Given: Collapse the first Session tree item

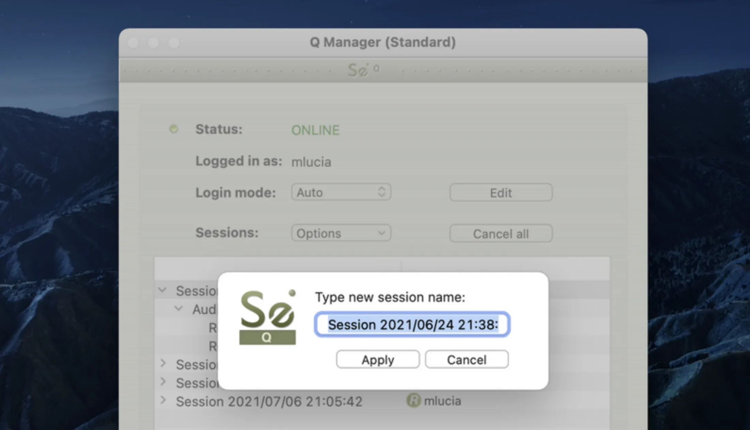Looking at the screenshot, I should click(162, 290).
